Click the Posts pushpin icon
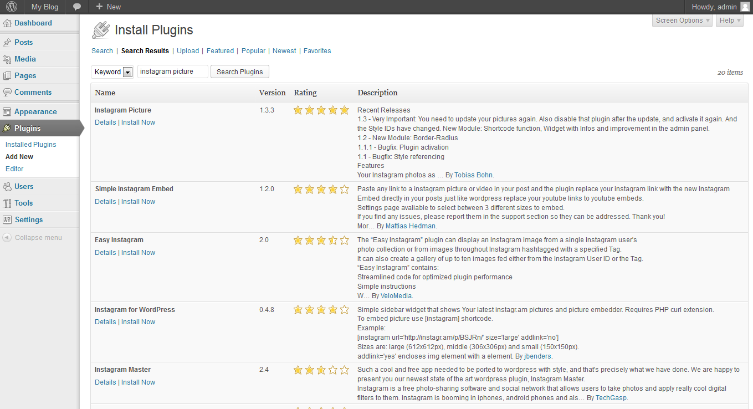The image size is (753, 409). click(x=7, y=43)
